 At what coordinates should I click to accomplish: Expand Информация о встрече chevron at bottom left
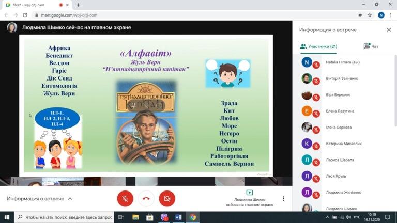[70, 199]
